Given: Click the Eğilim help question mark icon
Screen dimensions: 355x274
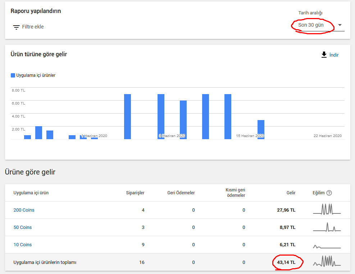Looking at the screenshot, I should (329, 193).
